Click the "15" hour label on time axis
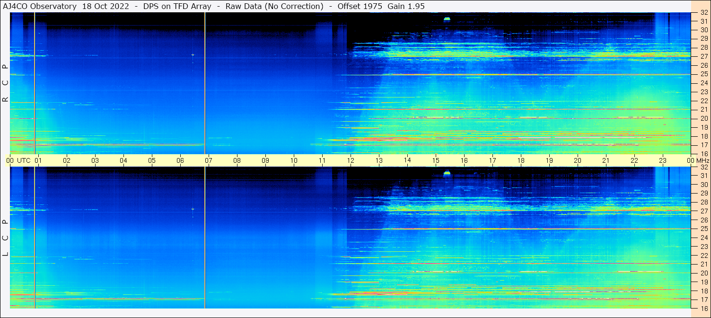This screenshot has height=318, width=711. (x=436, y=160)
